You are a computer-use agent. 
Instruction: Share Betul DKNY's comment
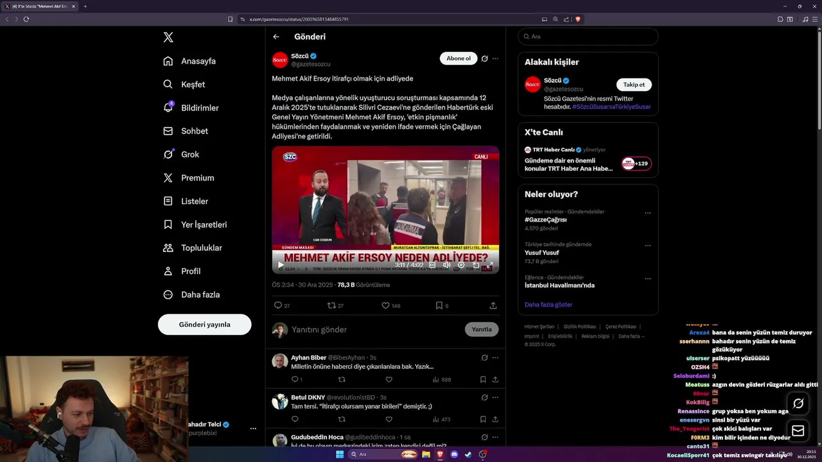pyautogui.click(x=495, y=420)
